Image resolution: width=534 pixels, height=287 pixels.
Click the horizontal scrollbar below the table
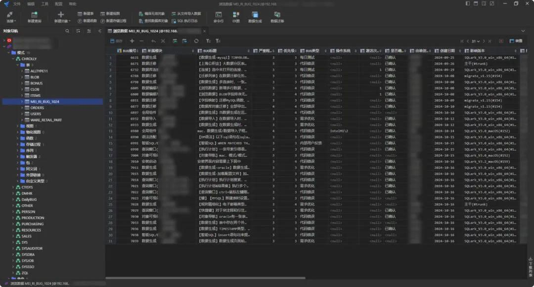click(205, 278)
